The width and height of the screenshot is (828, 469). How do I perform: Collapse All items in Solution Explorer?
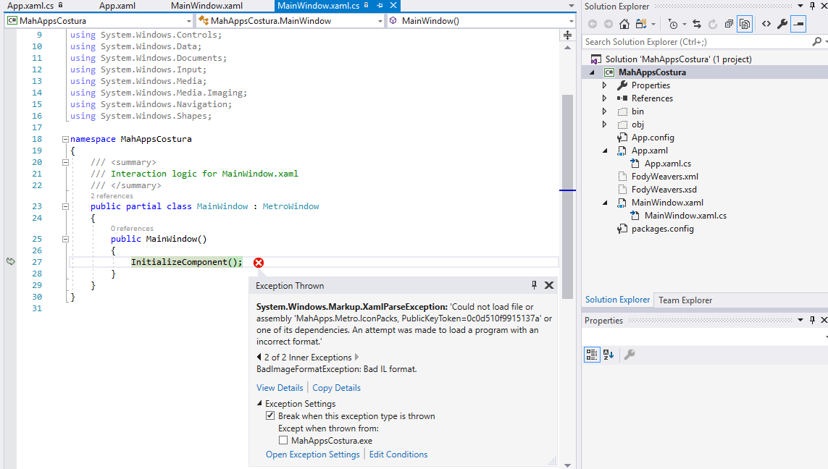pyautogui.click(x=729, y=23)
